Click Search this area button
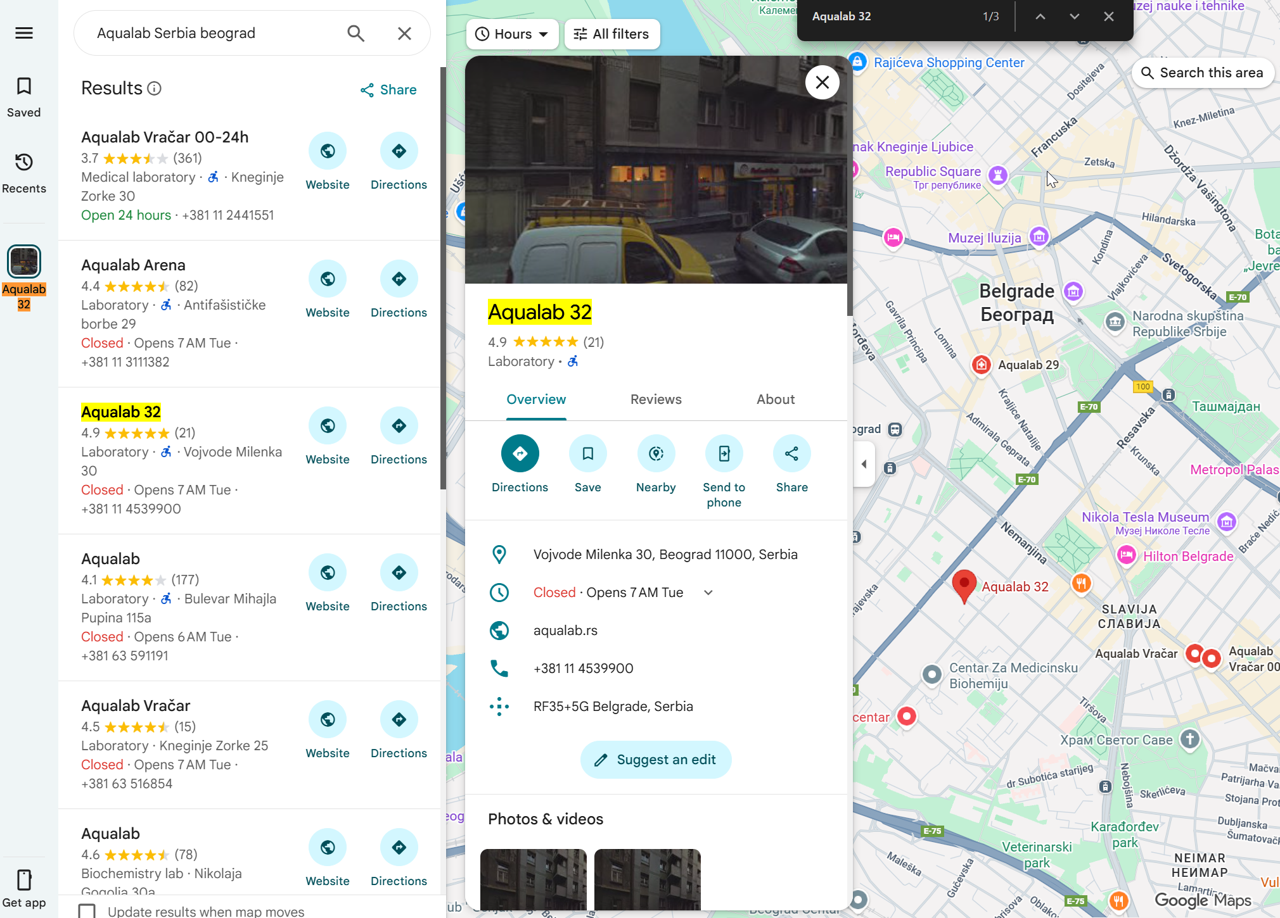The width and height of the screenshot is (1280, 918). 1202,73
